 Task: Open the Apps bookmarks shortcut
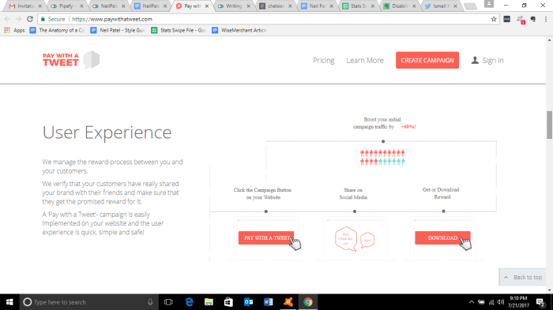[x=14, y=30]
